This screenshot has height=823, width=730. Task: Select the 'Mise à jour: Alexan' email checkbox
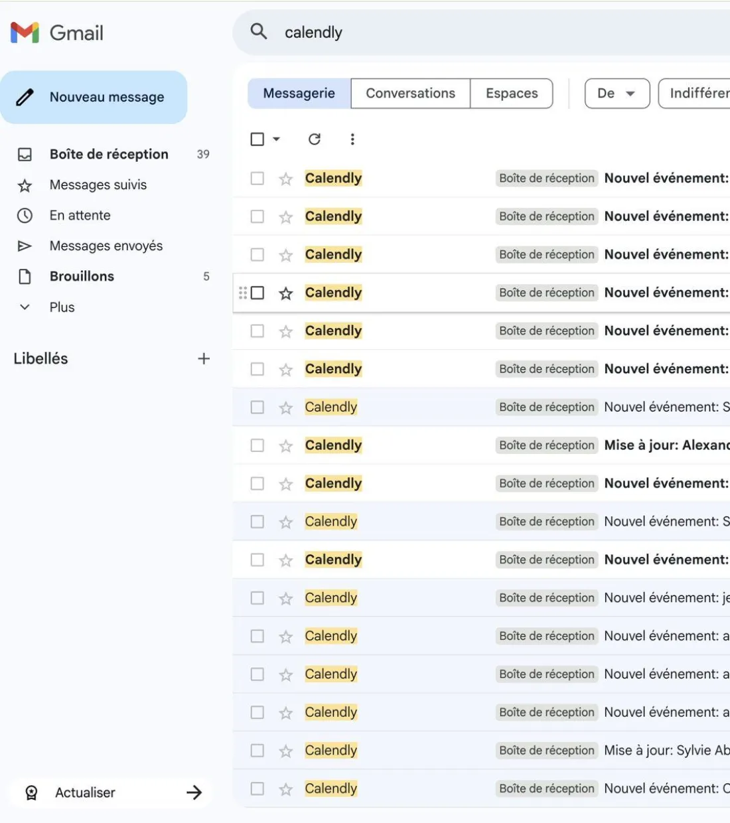tap(257, 445)
